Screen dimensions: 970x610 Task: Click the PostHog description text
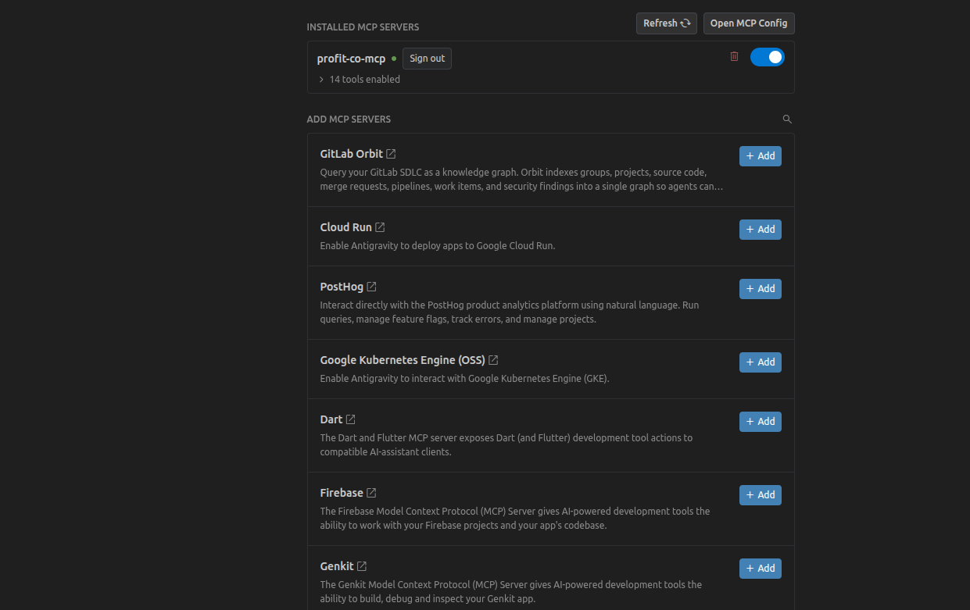coord(510,312)
